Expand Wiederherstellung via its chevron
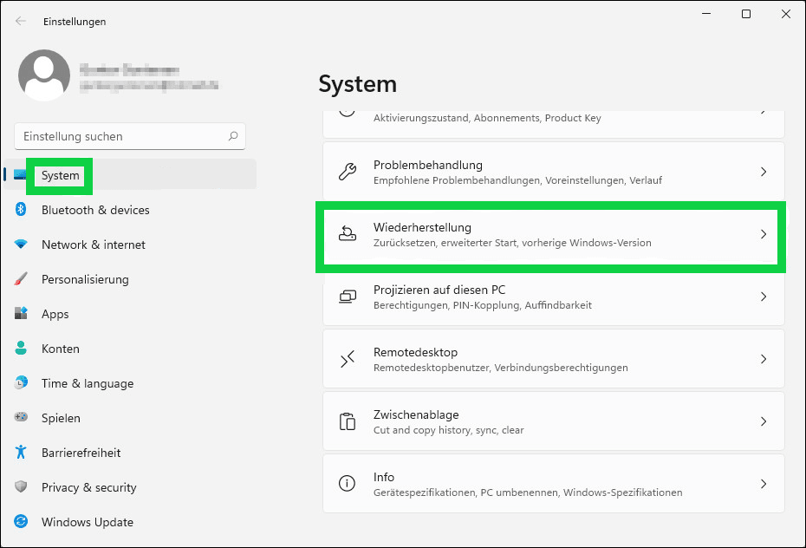 click(x=764, y=234)
